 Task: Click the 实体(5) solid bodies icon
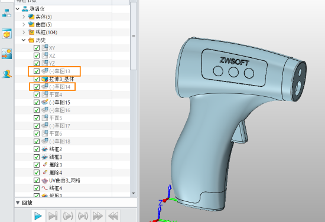[x=31, y=17]
